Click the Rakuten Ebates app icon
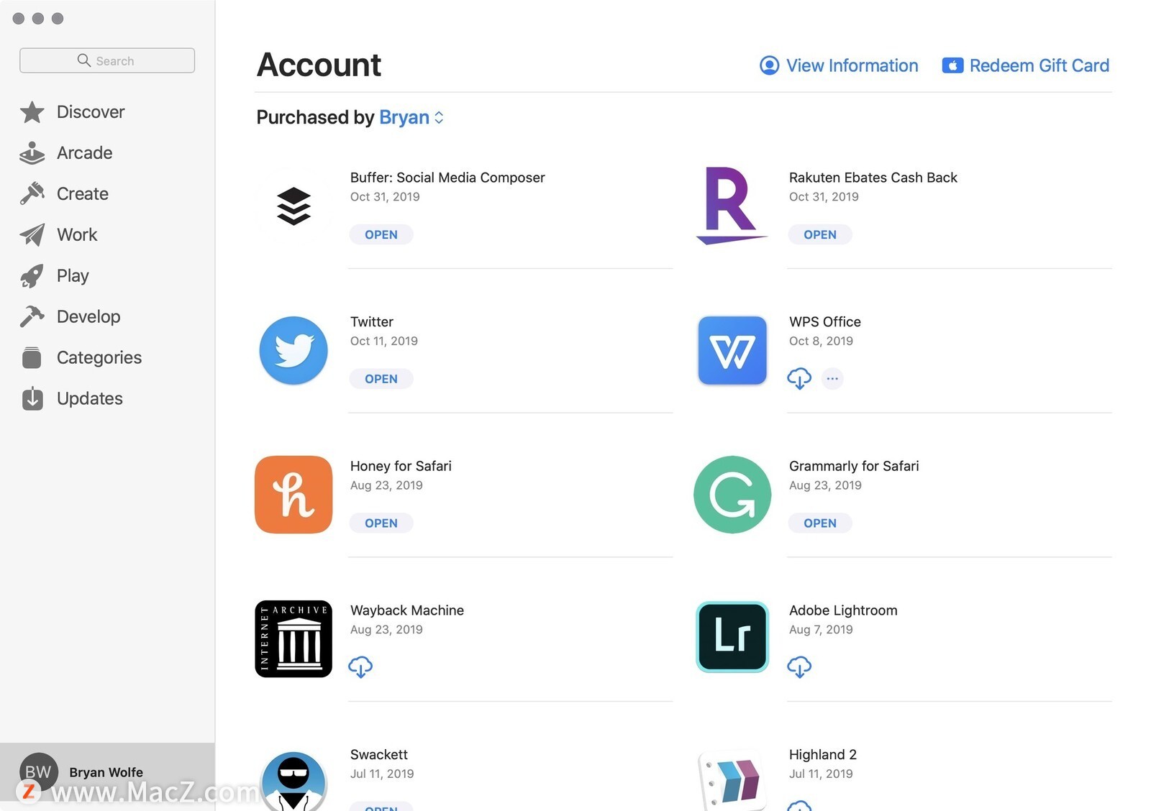Viewport: 1151px width, 811px height. 732,206
